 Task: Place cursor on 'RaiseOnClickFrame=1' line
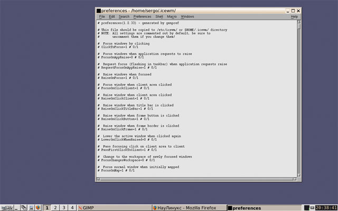pyautogui.click(x=123, y=129)
